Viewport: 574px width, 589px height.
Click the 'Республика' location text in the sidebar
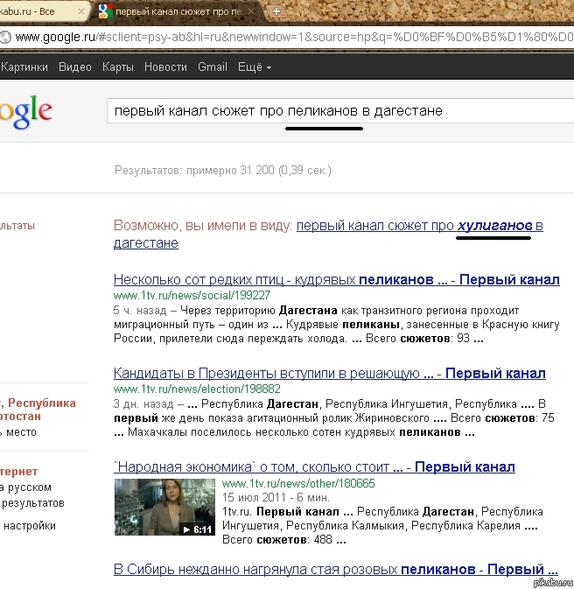(x=42, y=403)
